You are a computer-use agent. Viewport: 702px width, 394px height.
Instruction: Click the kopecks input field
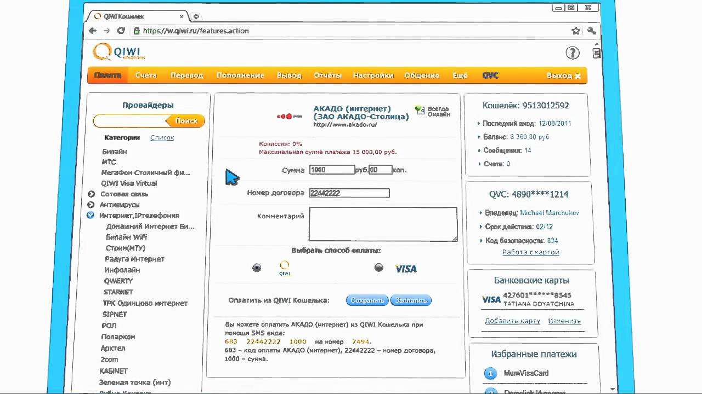pos(380,170)
